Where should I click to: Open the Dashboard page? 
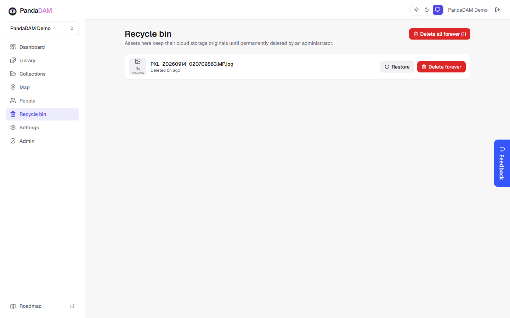42,47
